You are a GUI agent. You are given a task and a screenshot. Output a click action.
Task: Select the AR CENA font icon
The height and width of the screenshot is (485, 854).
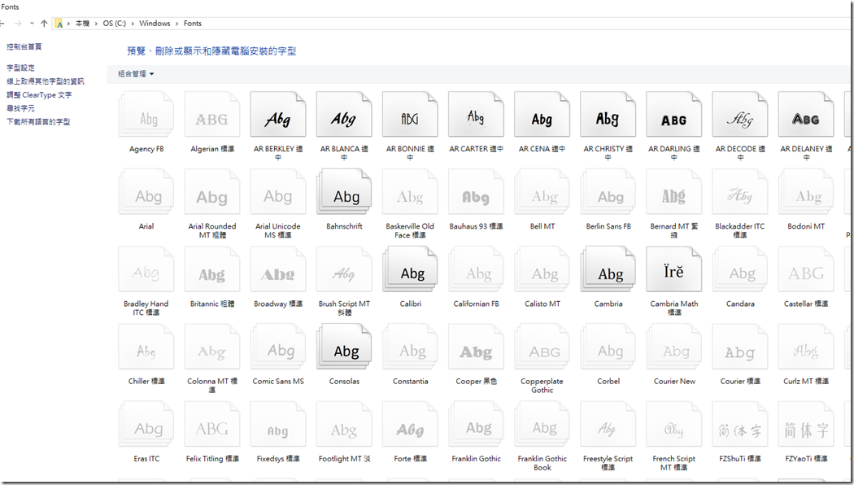tap(542, 115)
